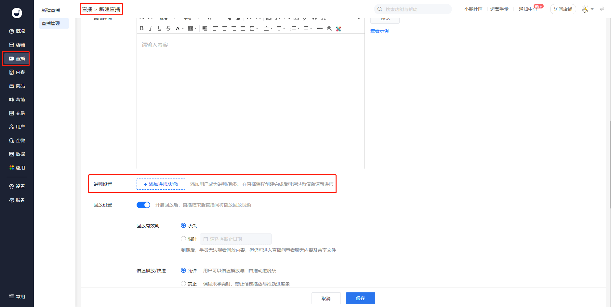Open the 查看示例 link
The image size is (611, 307).
click(379, 31)
